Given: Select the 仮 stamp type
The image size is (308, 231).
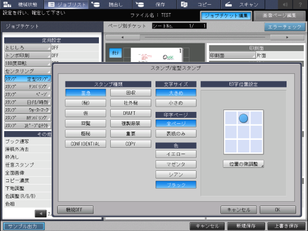Looking at the screenshot, I should pos(86,113).
